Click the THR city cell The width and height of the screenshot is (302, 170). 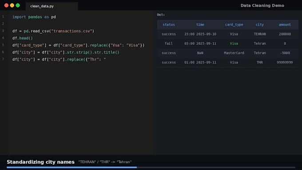260,63
